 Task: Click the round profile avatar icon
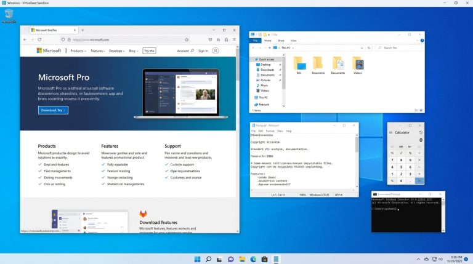(216, 50)
